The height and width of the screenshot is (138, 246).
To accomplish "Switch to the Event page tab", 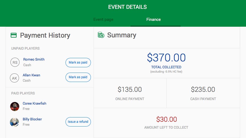I will point(103,19).
